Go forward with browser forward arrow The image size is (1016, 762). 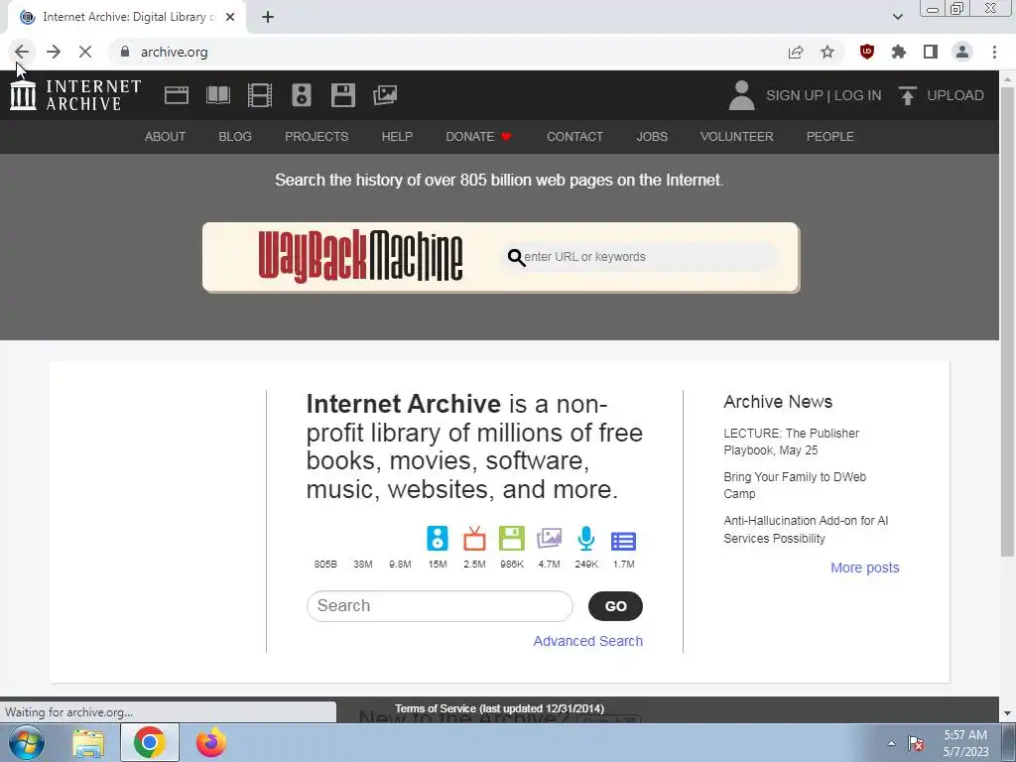click(x=54, y=52)
